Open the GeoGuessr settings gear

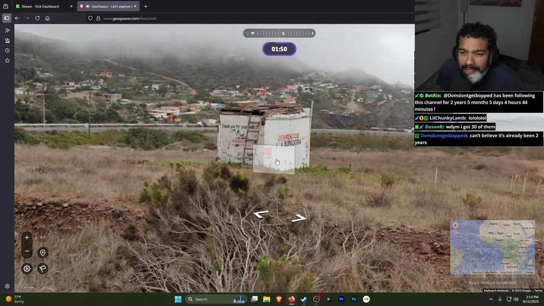(27, 269)
